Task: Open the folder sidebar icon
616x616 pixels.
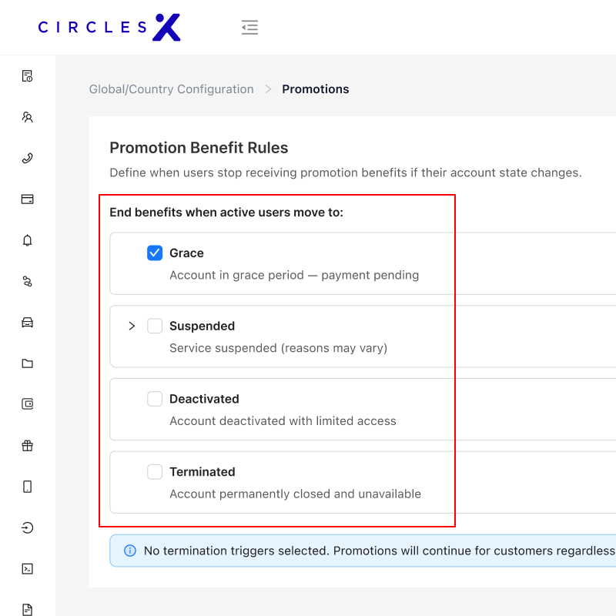Action: (x=27, y=363)
